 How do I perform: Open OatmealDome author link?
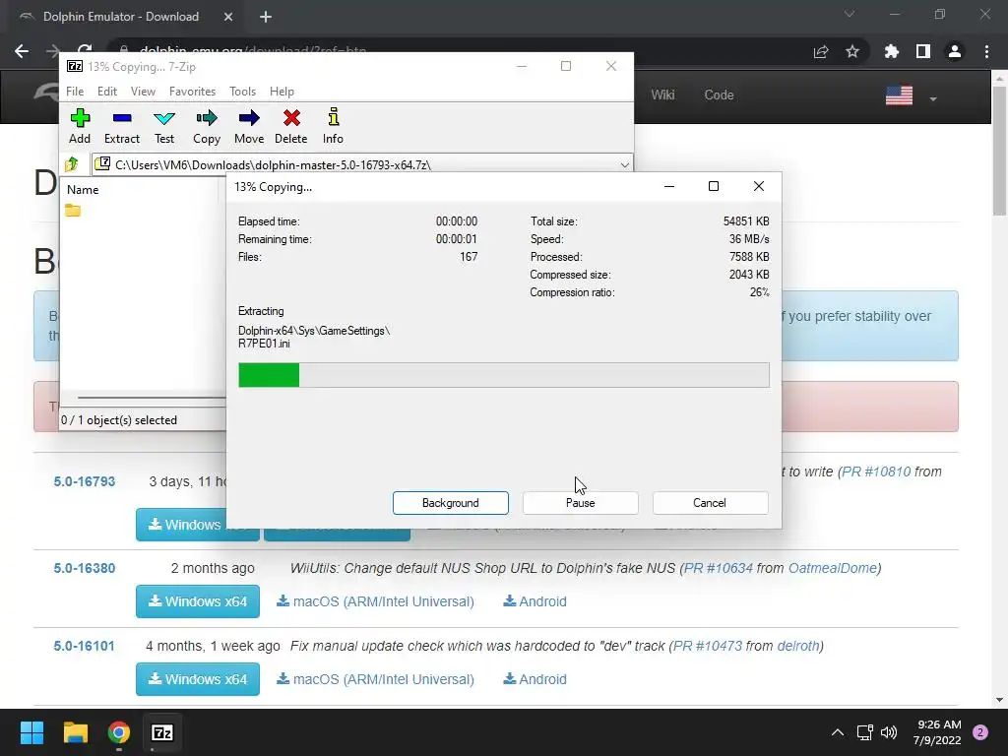point(833,568)
